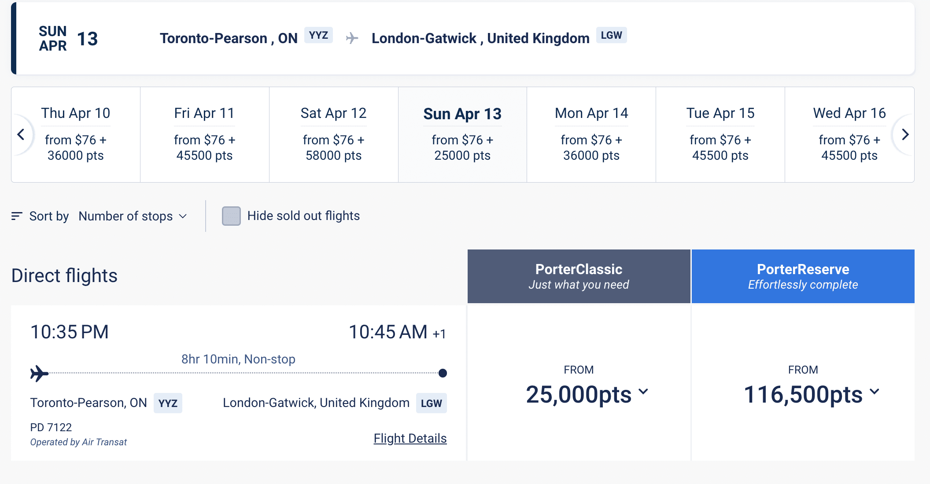Select the Thu Apr 10 date tab
Screen dimensions: 930x484
(x=76, y=134)
